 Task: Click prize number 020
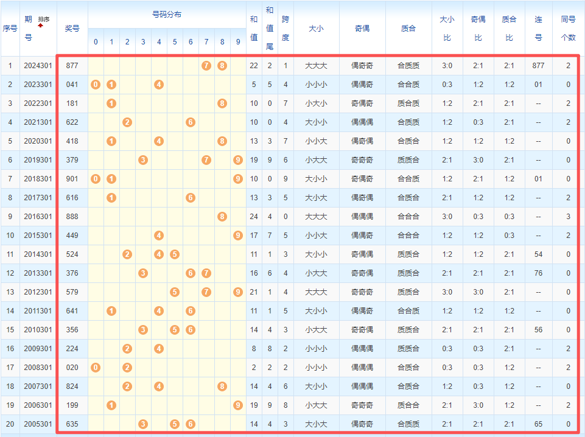pos(72,368)
